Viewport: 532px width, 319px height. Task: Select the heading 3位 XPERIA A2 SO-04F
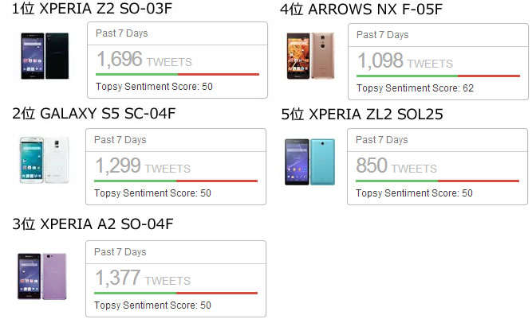[93, 224]
